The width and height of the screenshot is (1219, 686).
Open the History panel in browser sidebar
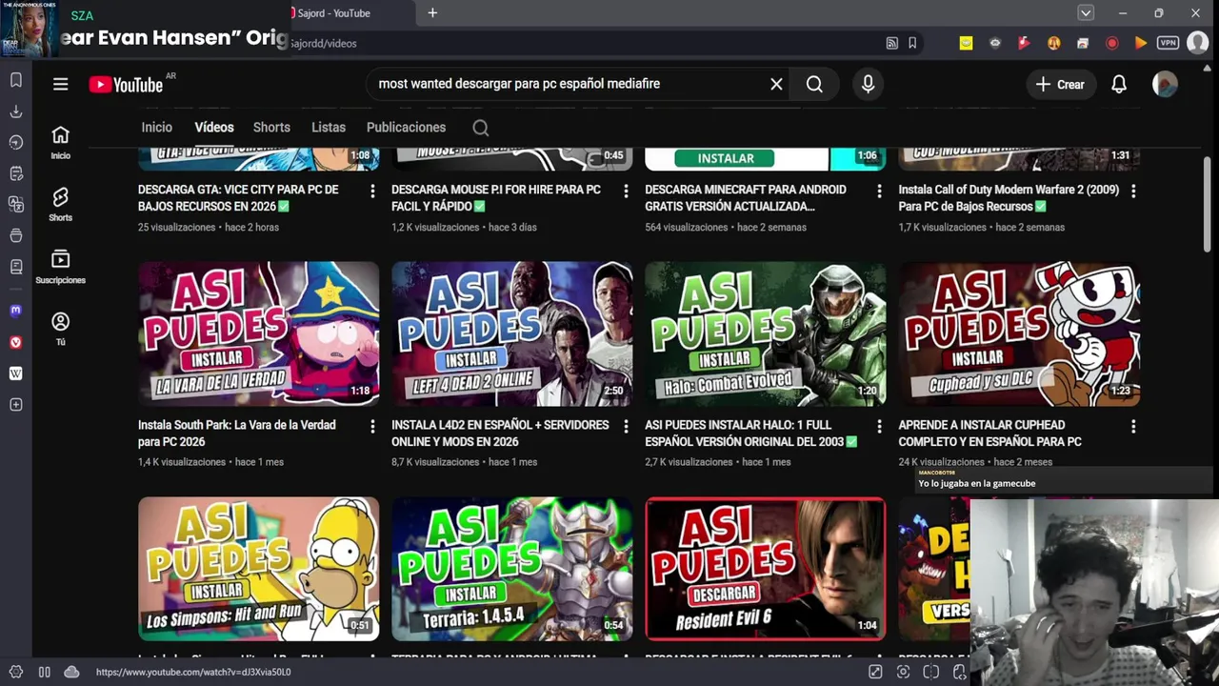[16, 142]
